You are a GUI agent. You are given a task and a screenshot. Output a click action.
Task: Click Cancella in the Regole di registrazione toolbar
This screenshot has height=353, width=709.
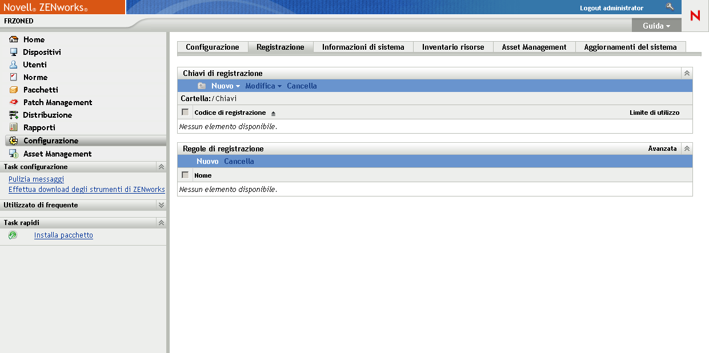tap(239, 161)
